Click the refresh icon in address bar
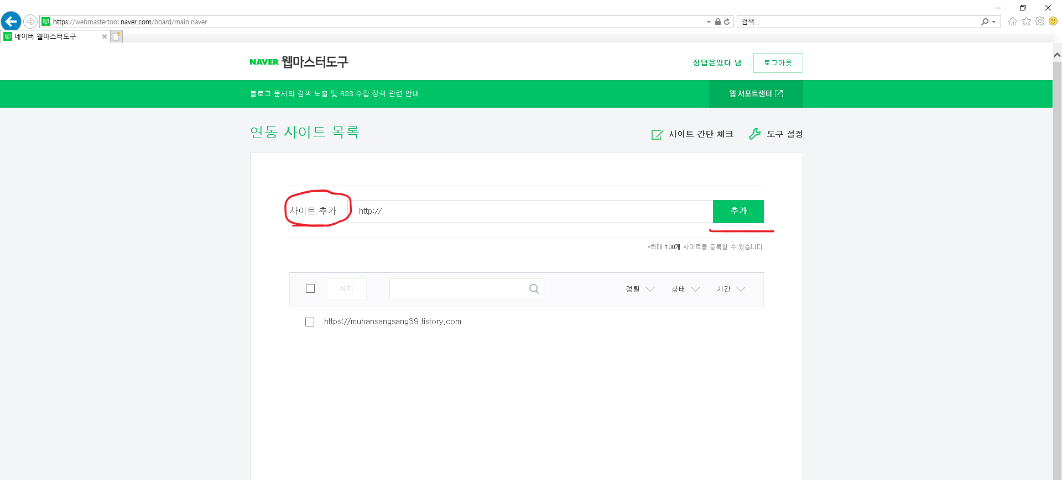1062x480 pixels. [x=727, y=22]
